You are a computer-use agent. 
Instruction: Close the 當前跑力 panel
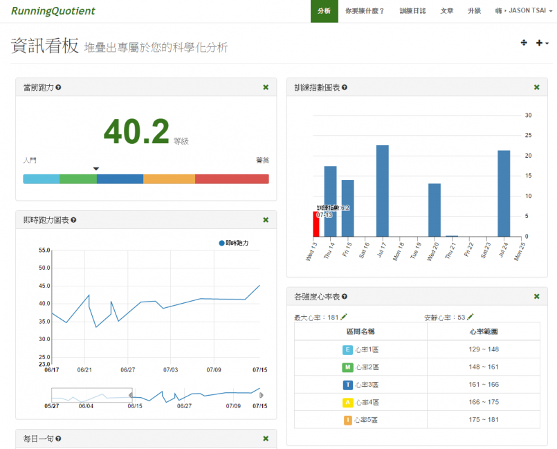(x=266, y=87)
